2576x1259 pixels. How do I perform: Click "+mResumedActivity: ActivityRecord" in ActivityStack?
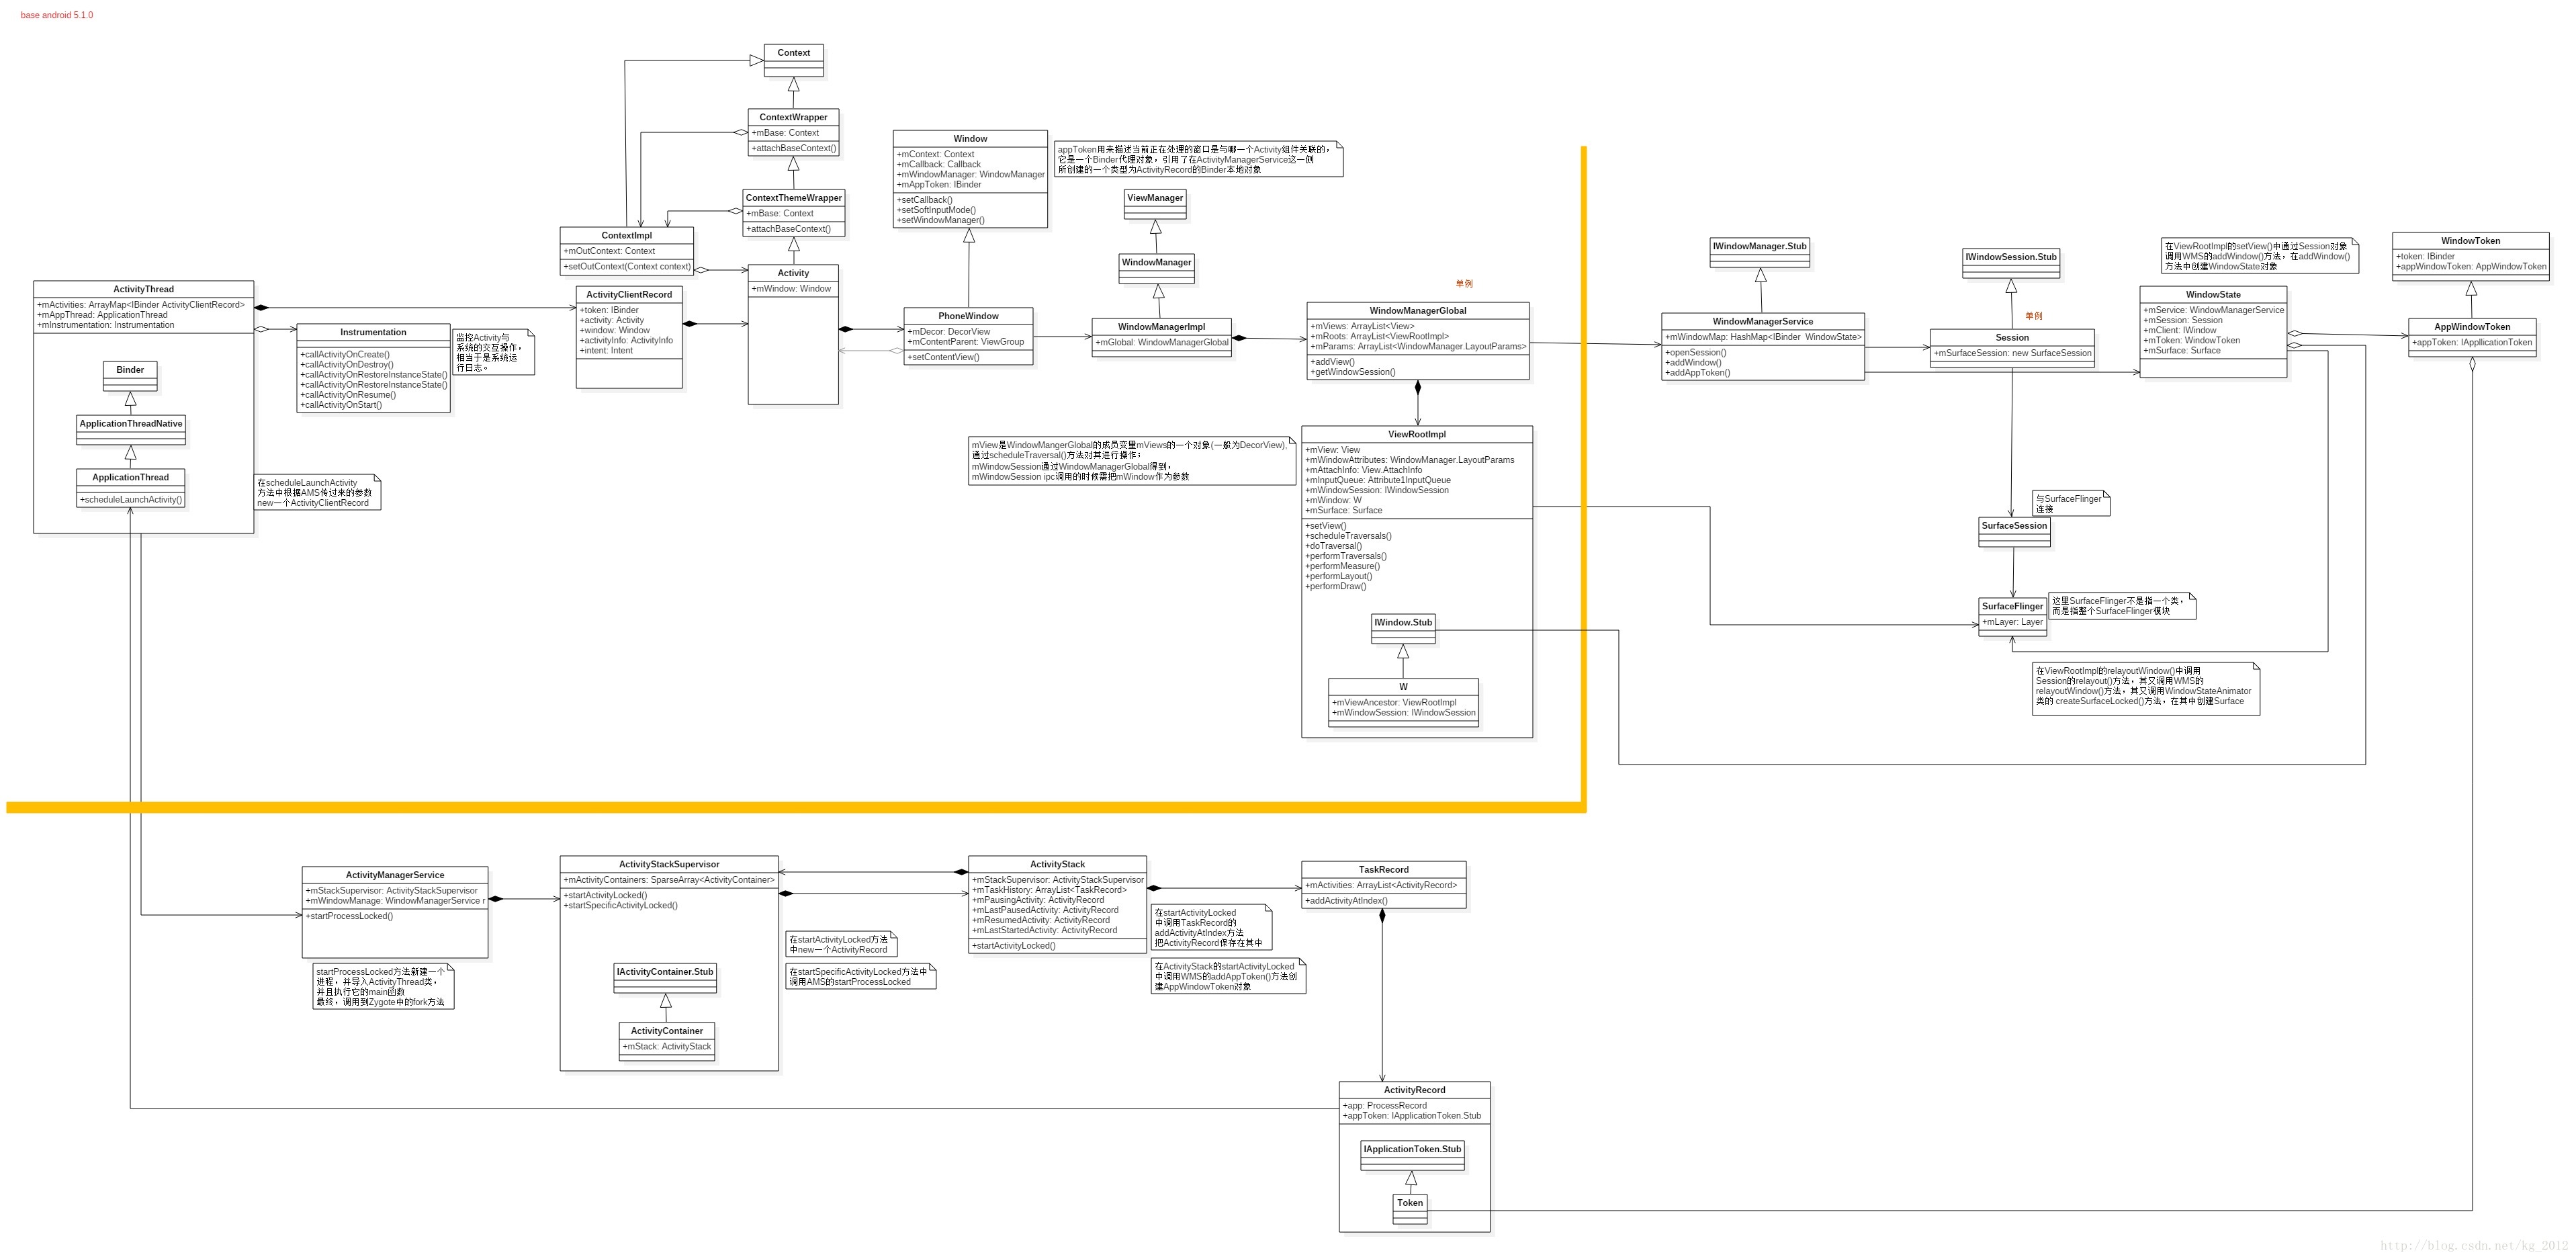point(1041,921)
